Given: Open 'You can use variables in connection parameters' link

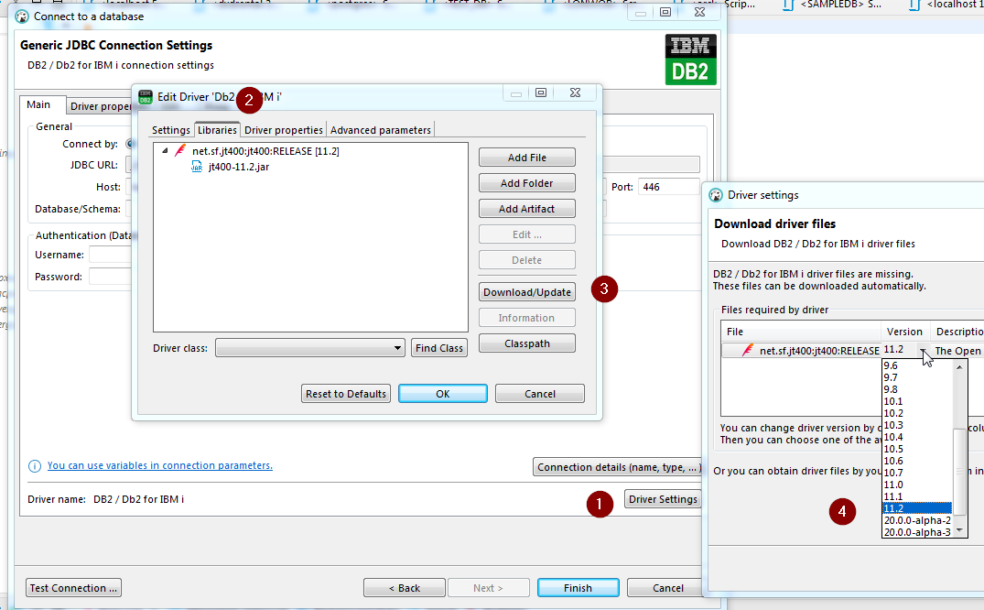Looking at the screenshot, I should point(160,465).
